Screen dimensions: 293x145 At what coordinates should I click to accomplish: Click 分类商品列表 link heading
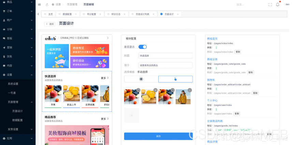click(x=215, y=121)
